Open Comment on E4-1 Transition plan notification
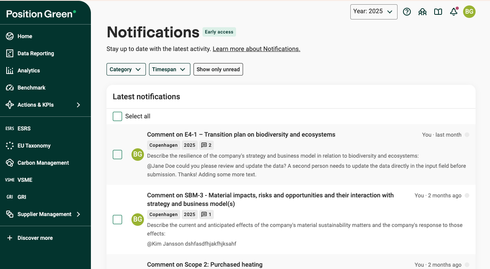Viewport: 490px width, 269px height. (x=241, y=135)
